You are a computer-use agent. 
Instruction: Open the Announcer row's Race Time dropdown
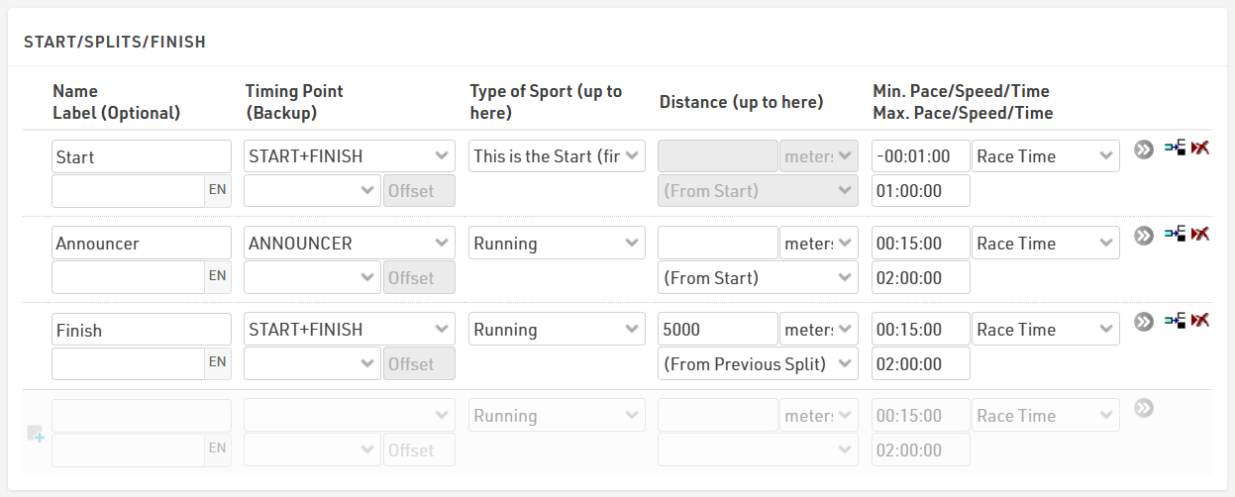1045,244
